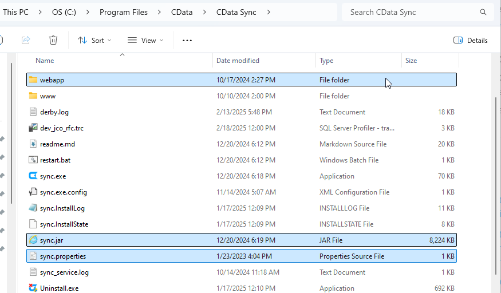Sort files by Date modified column
Image resolution: width=501 pixels, height=293 pixels.
(238, 61)
